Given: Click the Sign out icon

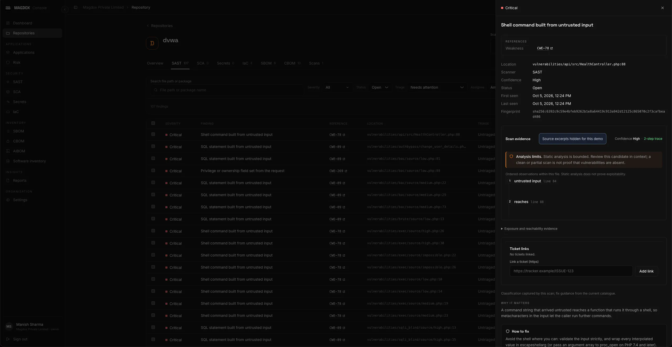Looking at the screenshot, I should click(x=8, y=339).
